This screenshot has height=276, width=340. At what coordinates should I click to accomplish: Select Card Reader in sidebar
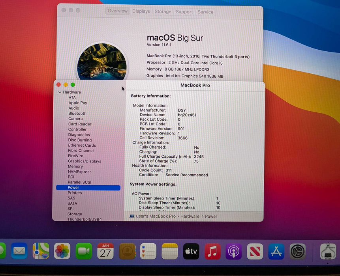80,124
